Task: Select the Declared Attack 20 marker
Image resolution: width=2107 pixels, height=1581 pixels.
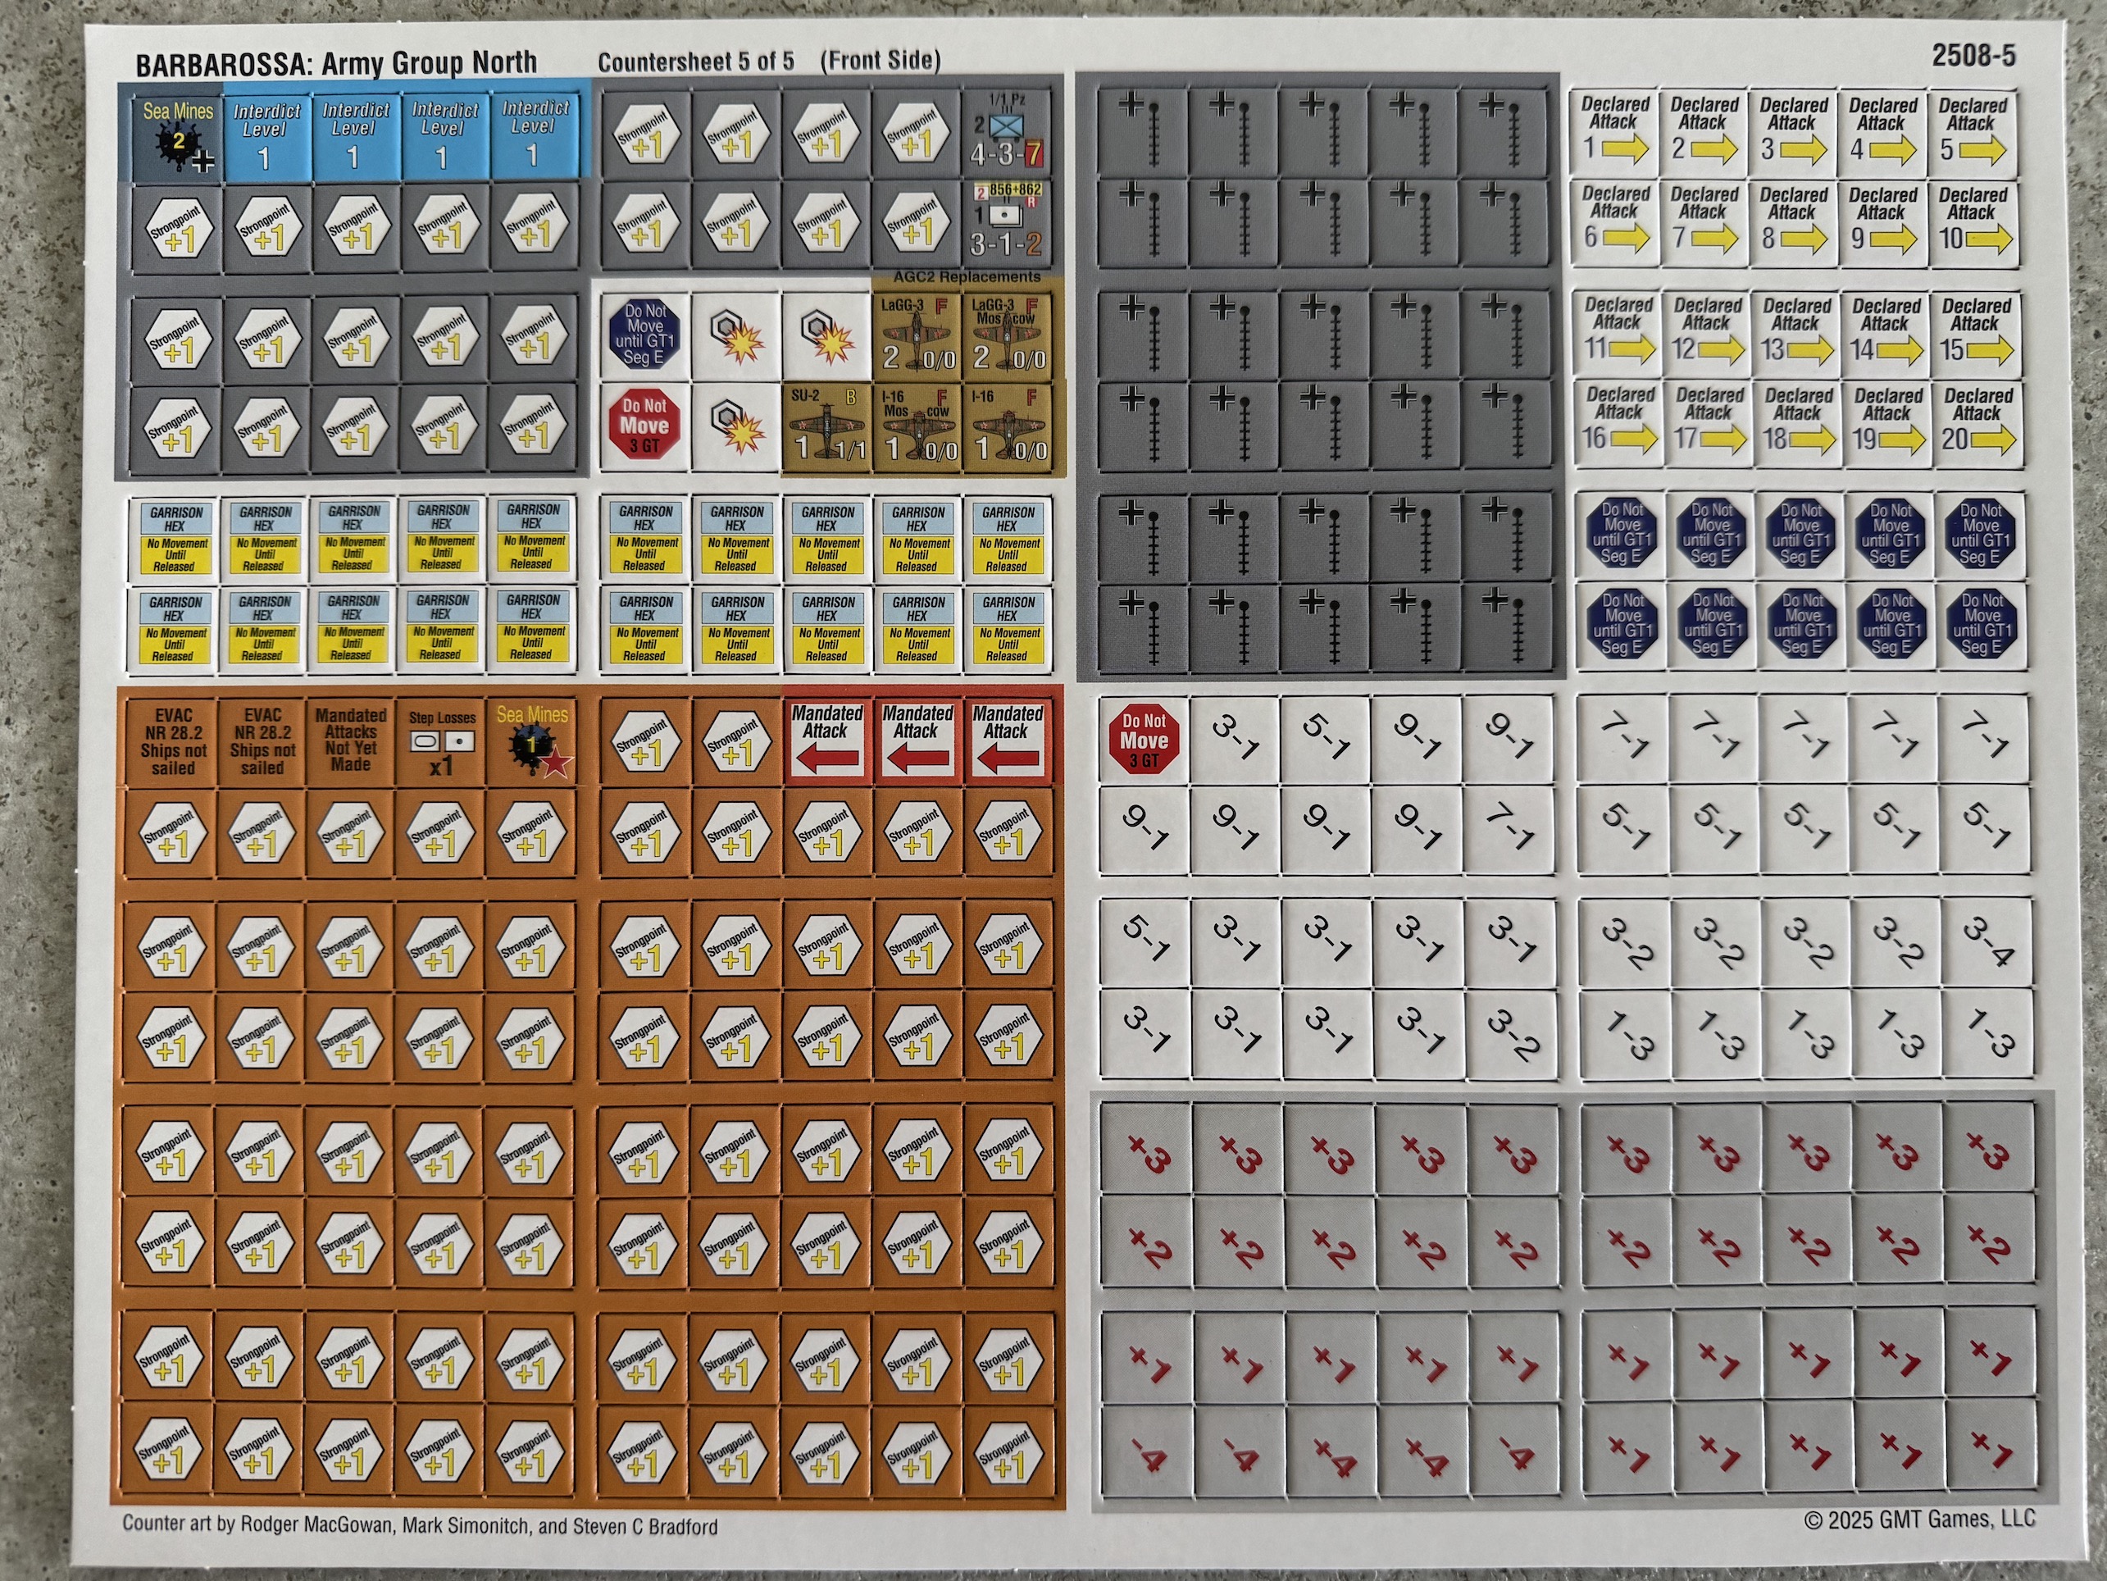Action: (x=1978, y=422)
